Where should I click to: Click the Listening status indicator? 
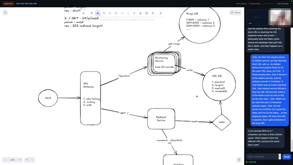[x=251, y=162]
